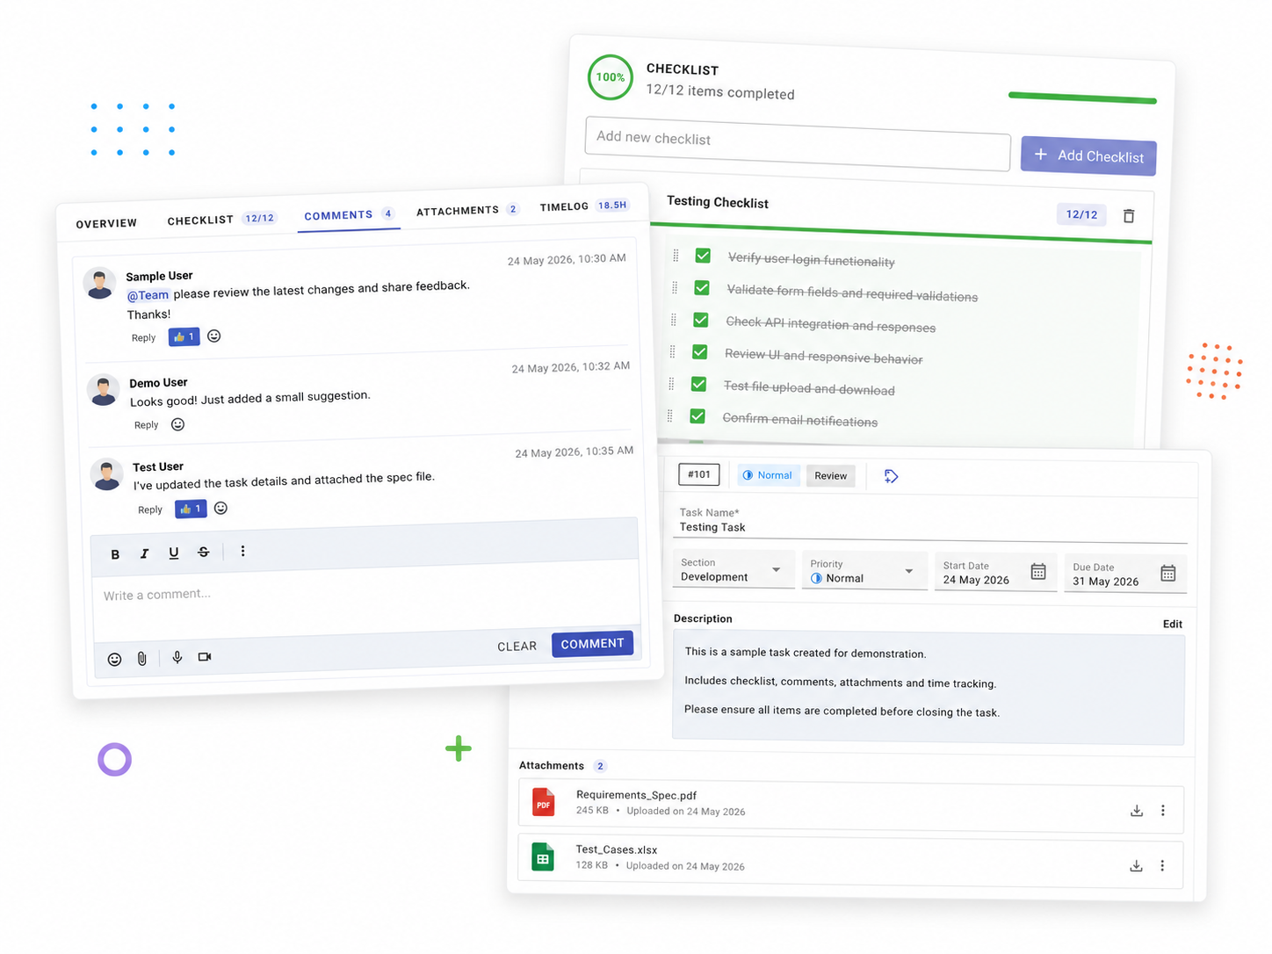Attach a file using paperclip icon
The height and width of the screenshot is (954, 1272).
(x=141, y=658)
